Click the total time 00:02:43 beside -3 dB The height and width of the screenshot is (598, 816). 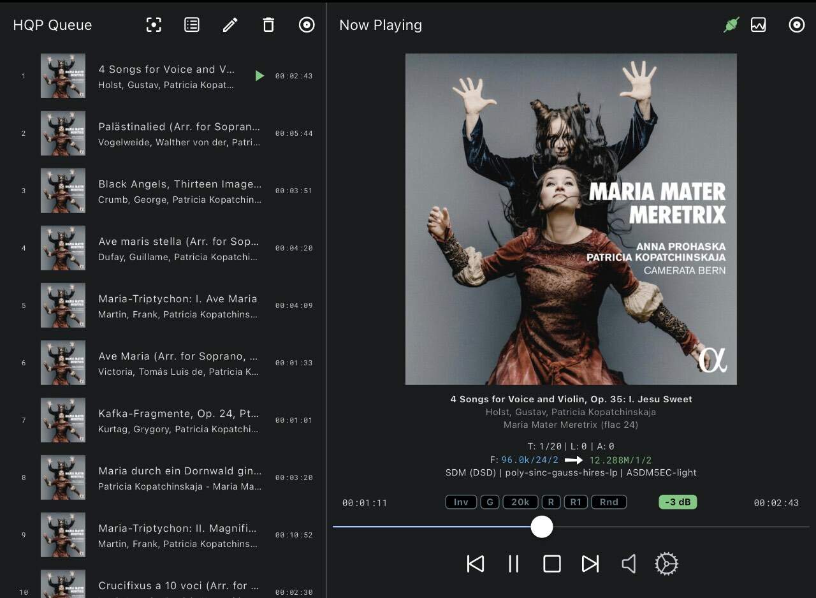776,503
